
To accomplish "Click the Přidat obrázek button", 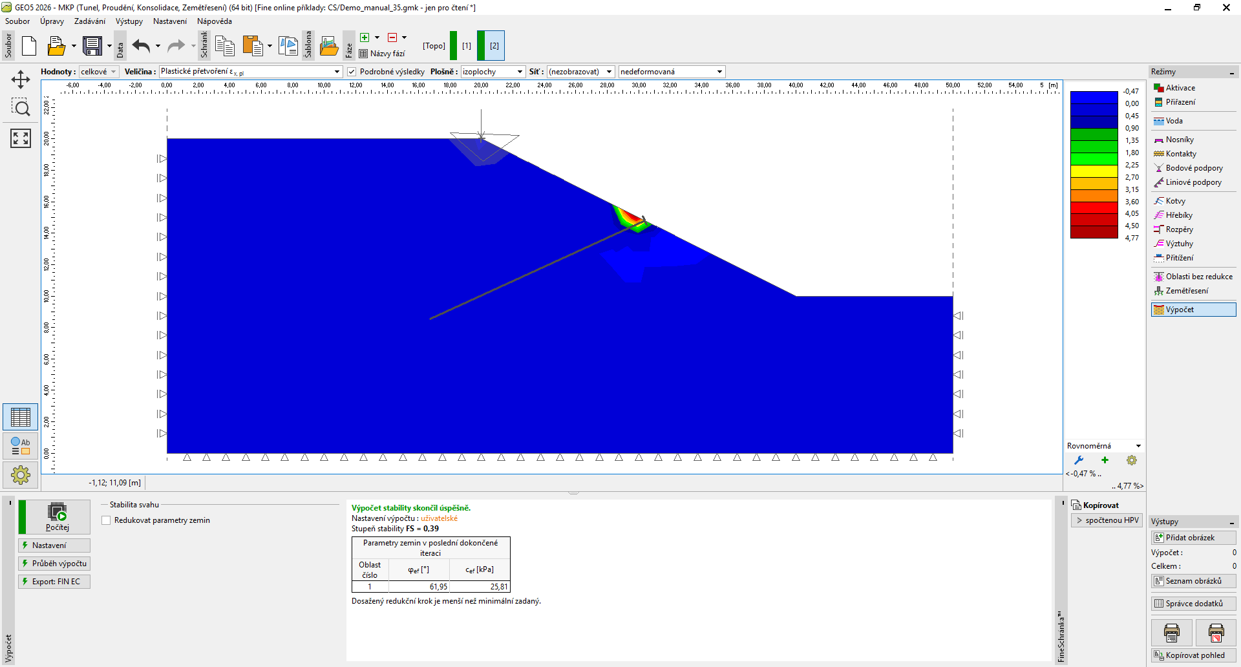I will 1193,538.
